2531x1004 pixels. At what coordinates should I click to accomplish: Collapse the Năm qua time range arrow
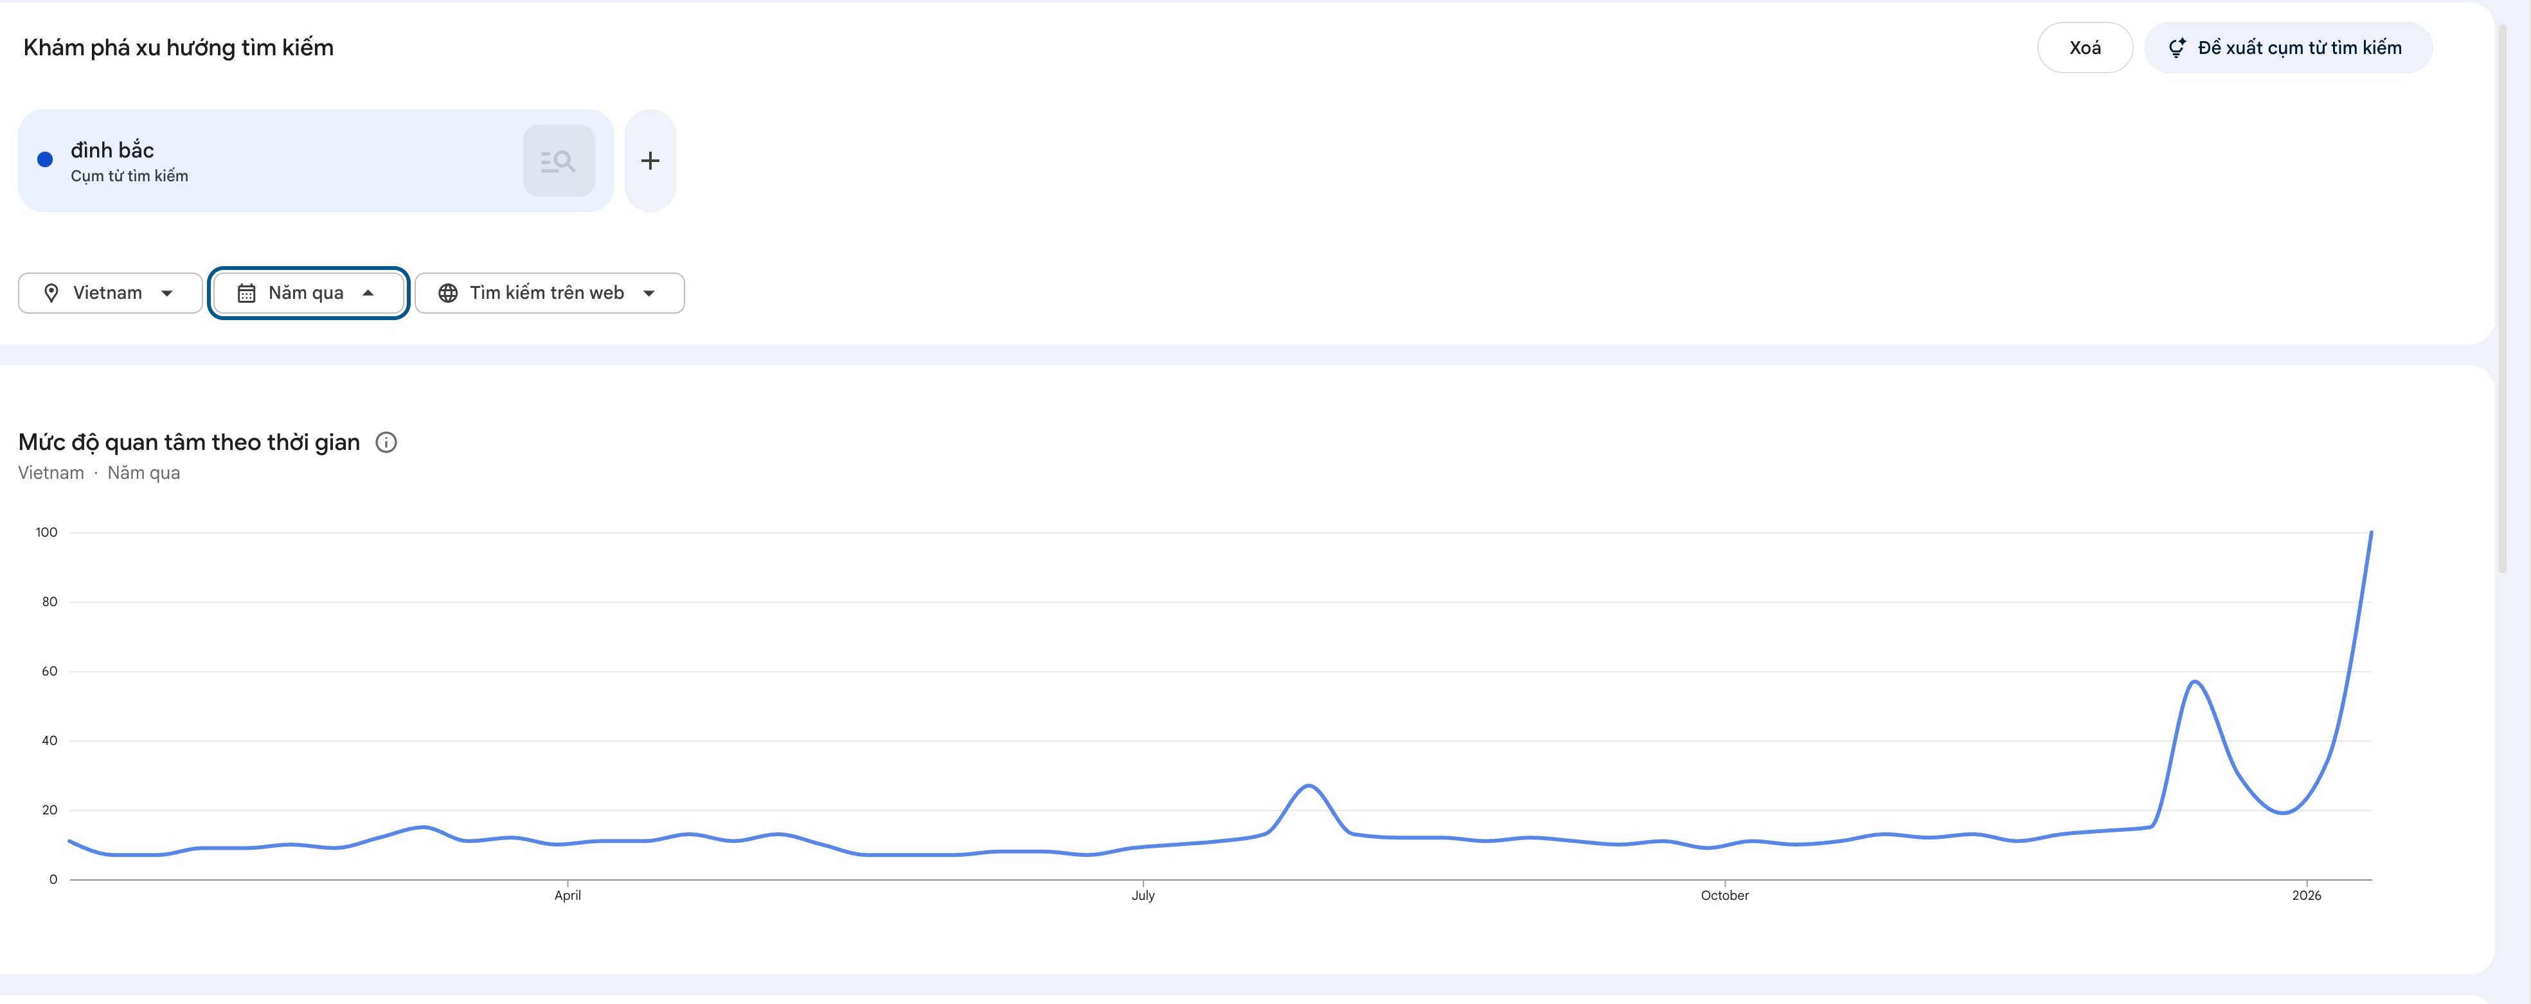pyautogui.click(x=368, y=292)
